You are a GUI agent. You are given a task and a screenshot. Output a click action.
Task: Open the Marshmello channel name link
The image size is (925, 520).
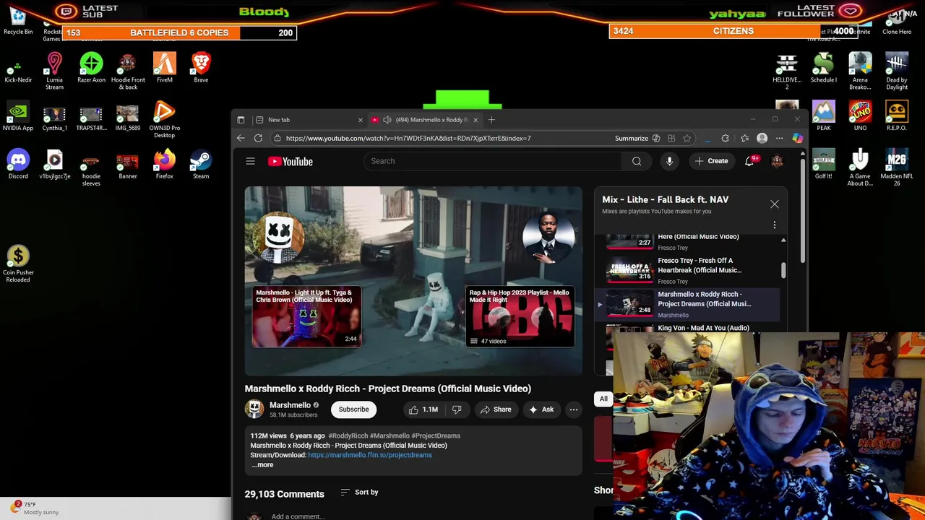[290, 405]
